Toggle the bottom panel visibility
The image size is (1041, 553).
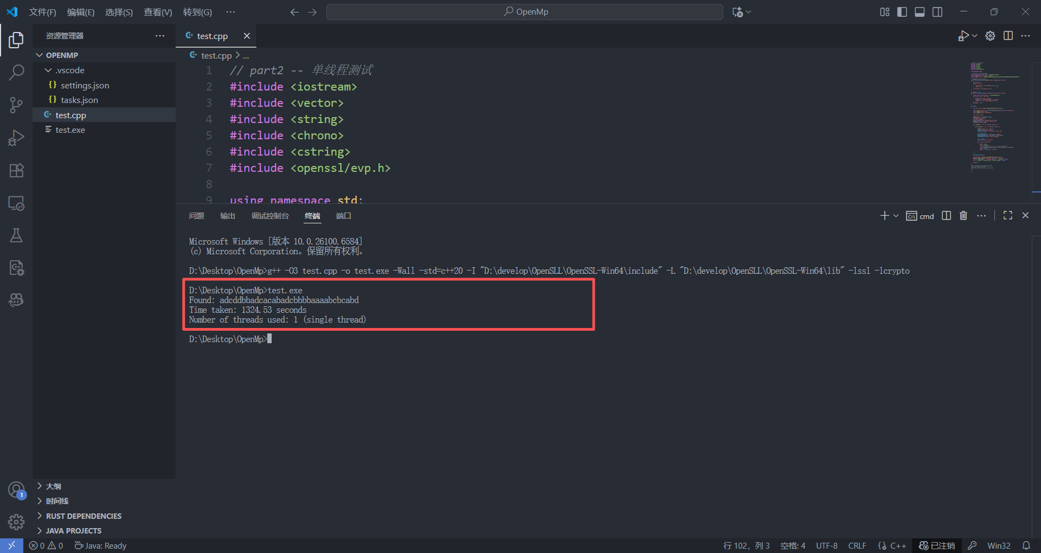pyautogui.click(x=920, y=12)
